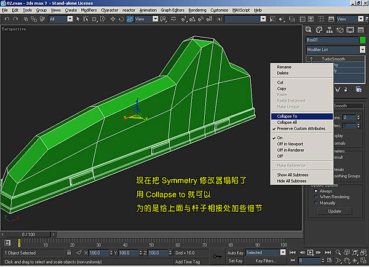This screenshot has width=369, height=267.
Task: Switch to the Hierarchy command panel
Action: [x=330, y=30]
